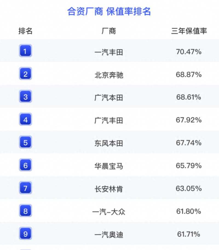Select the 长安林肯 manufacturer name
The image size is (219, 250).
(109, 189)
